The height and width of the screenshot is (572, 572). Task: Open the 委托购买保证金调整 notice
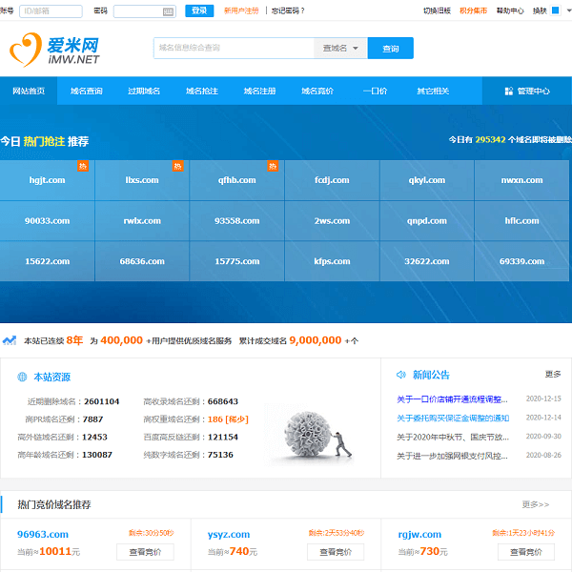click(453, 419)
